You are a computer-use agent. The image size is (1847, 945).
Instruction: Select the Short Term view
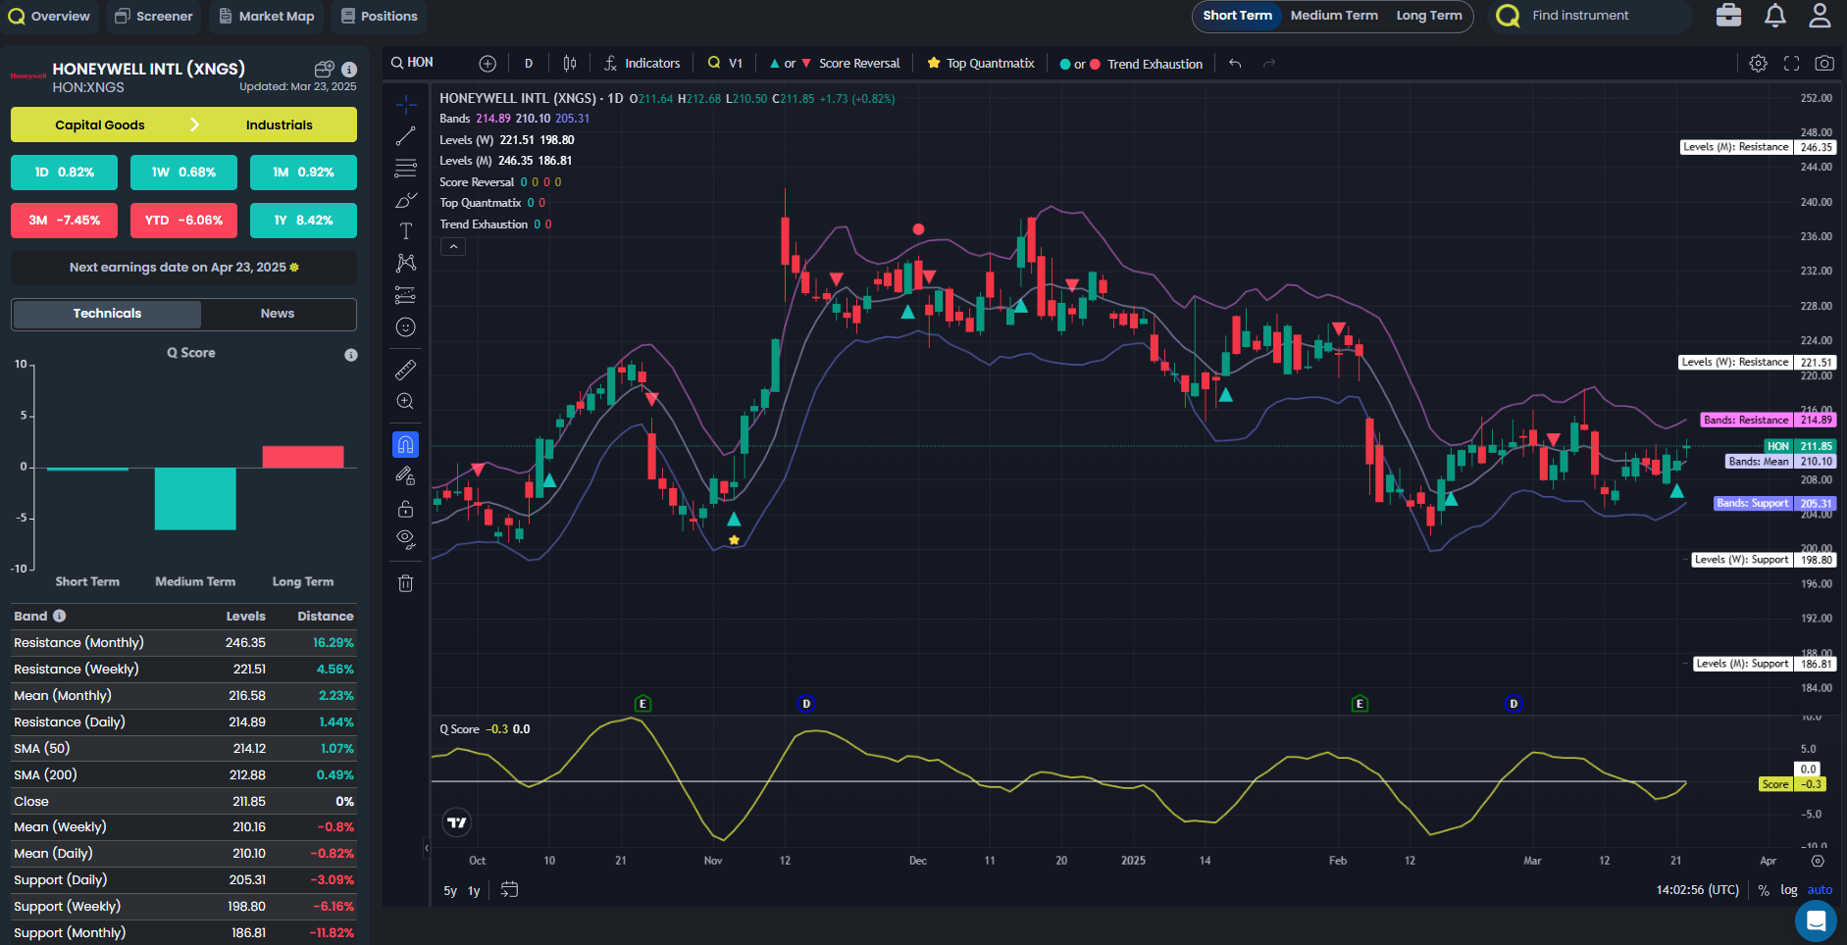(x=1237, y=16)
